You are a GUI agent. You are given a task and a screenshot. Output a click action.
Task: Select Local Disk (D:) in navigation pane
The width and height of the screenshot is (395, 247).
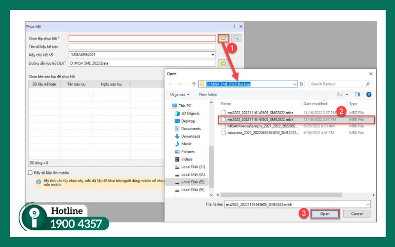[192, 174]
